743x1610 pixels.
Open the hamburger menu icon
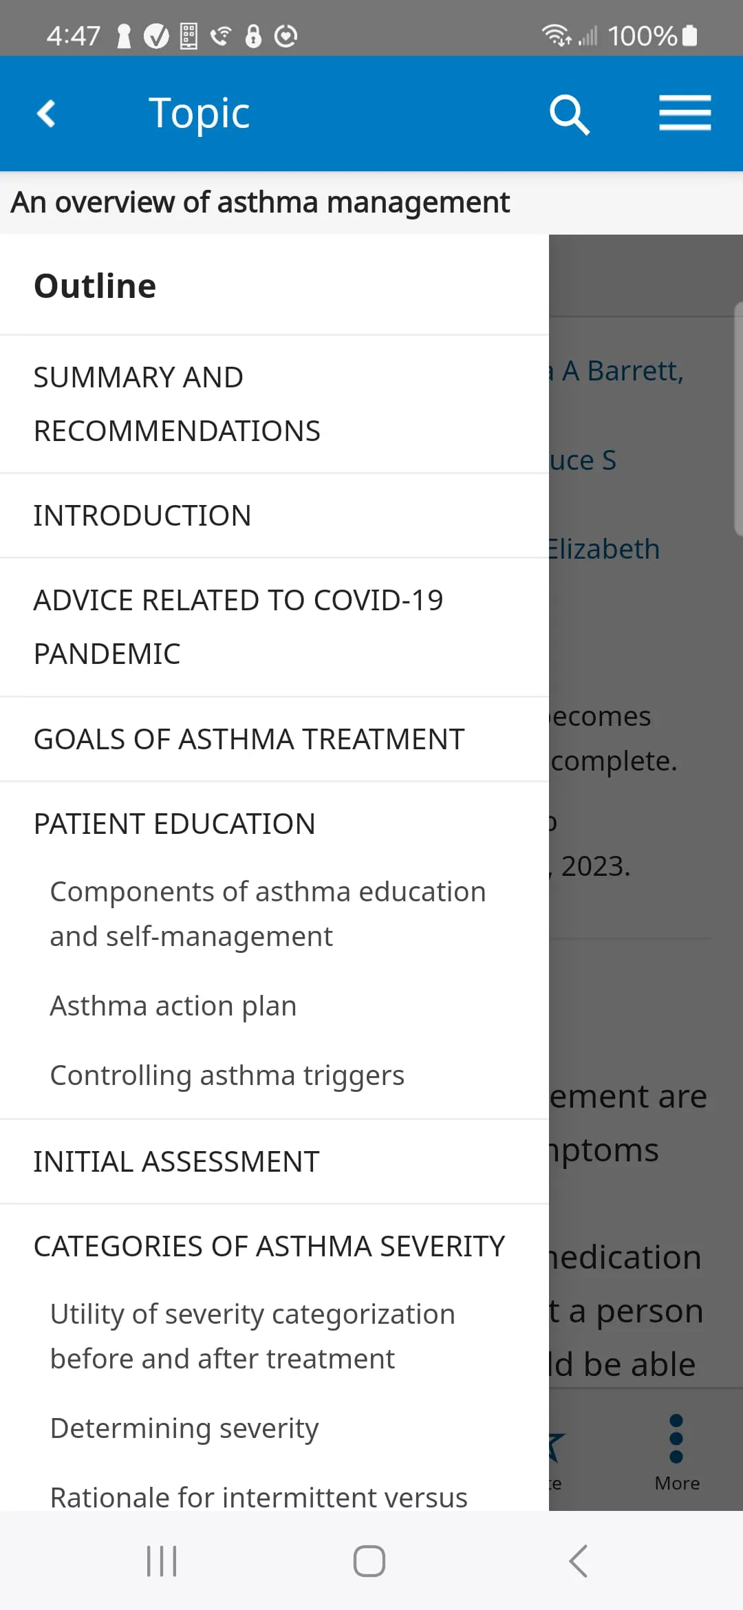point(685,114)
